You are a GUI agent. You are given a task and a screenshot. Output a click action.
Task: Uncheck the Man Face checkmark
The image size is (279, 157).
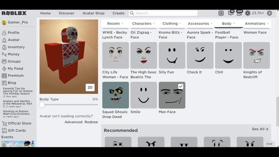point(180,86)
